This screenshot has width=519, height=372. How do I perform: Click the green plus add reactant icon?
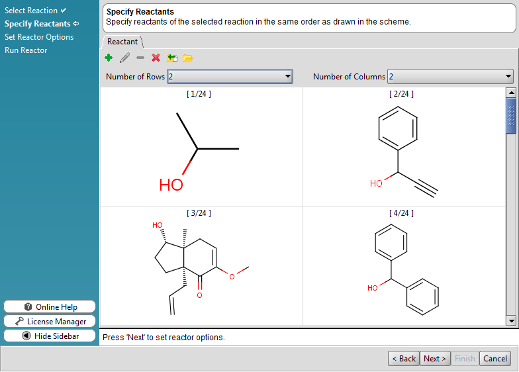pyautogui.click(x=109, y=58)
